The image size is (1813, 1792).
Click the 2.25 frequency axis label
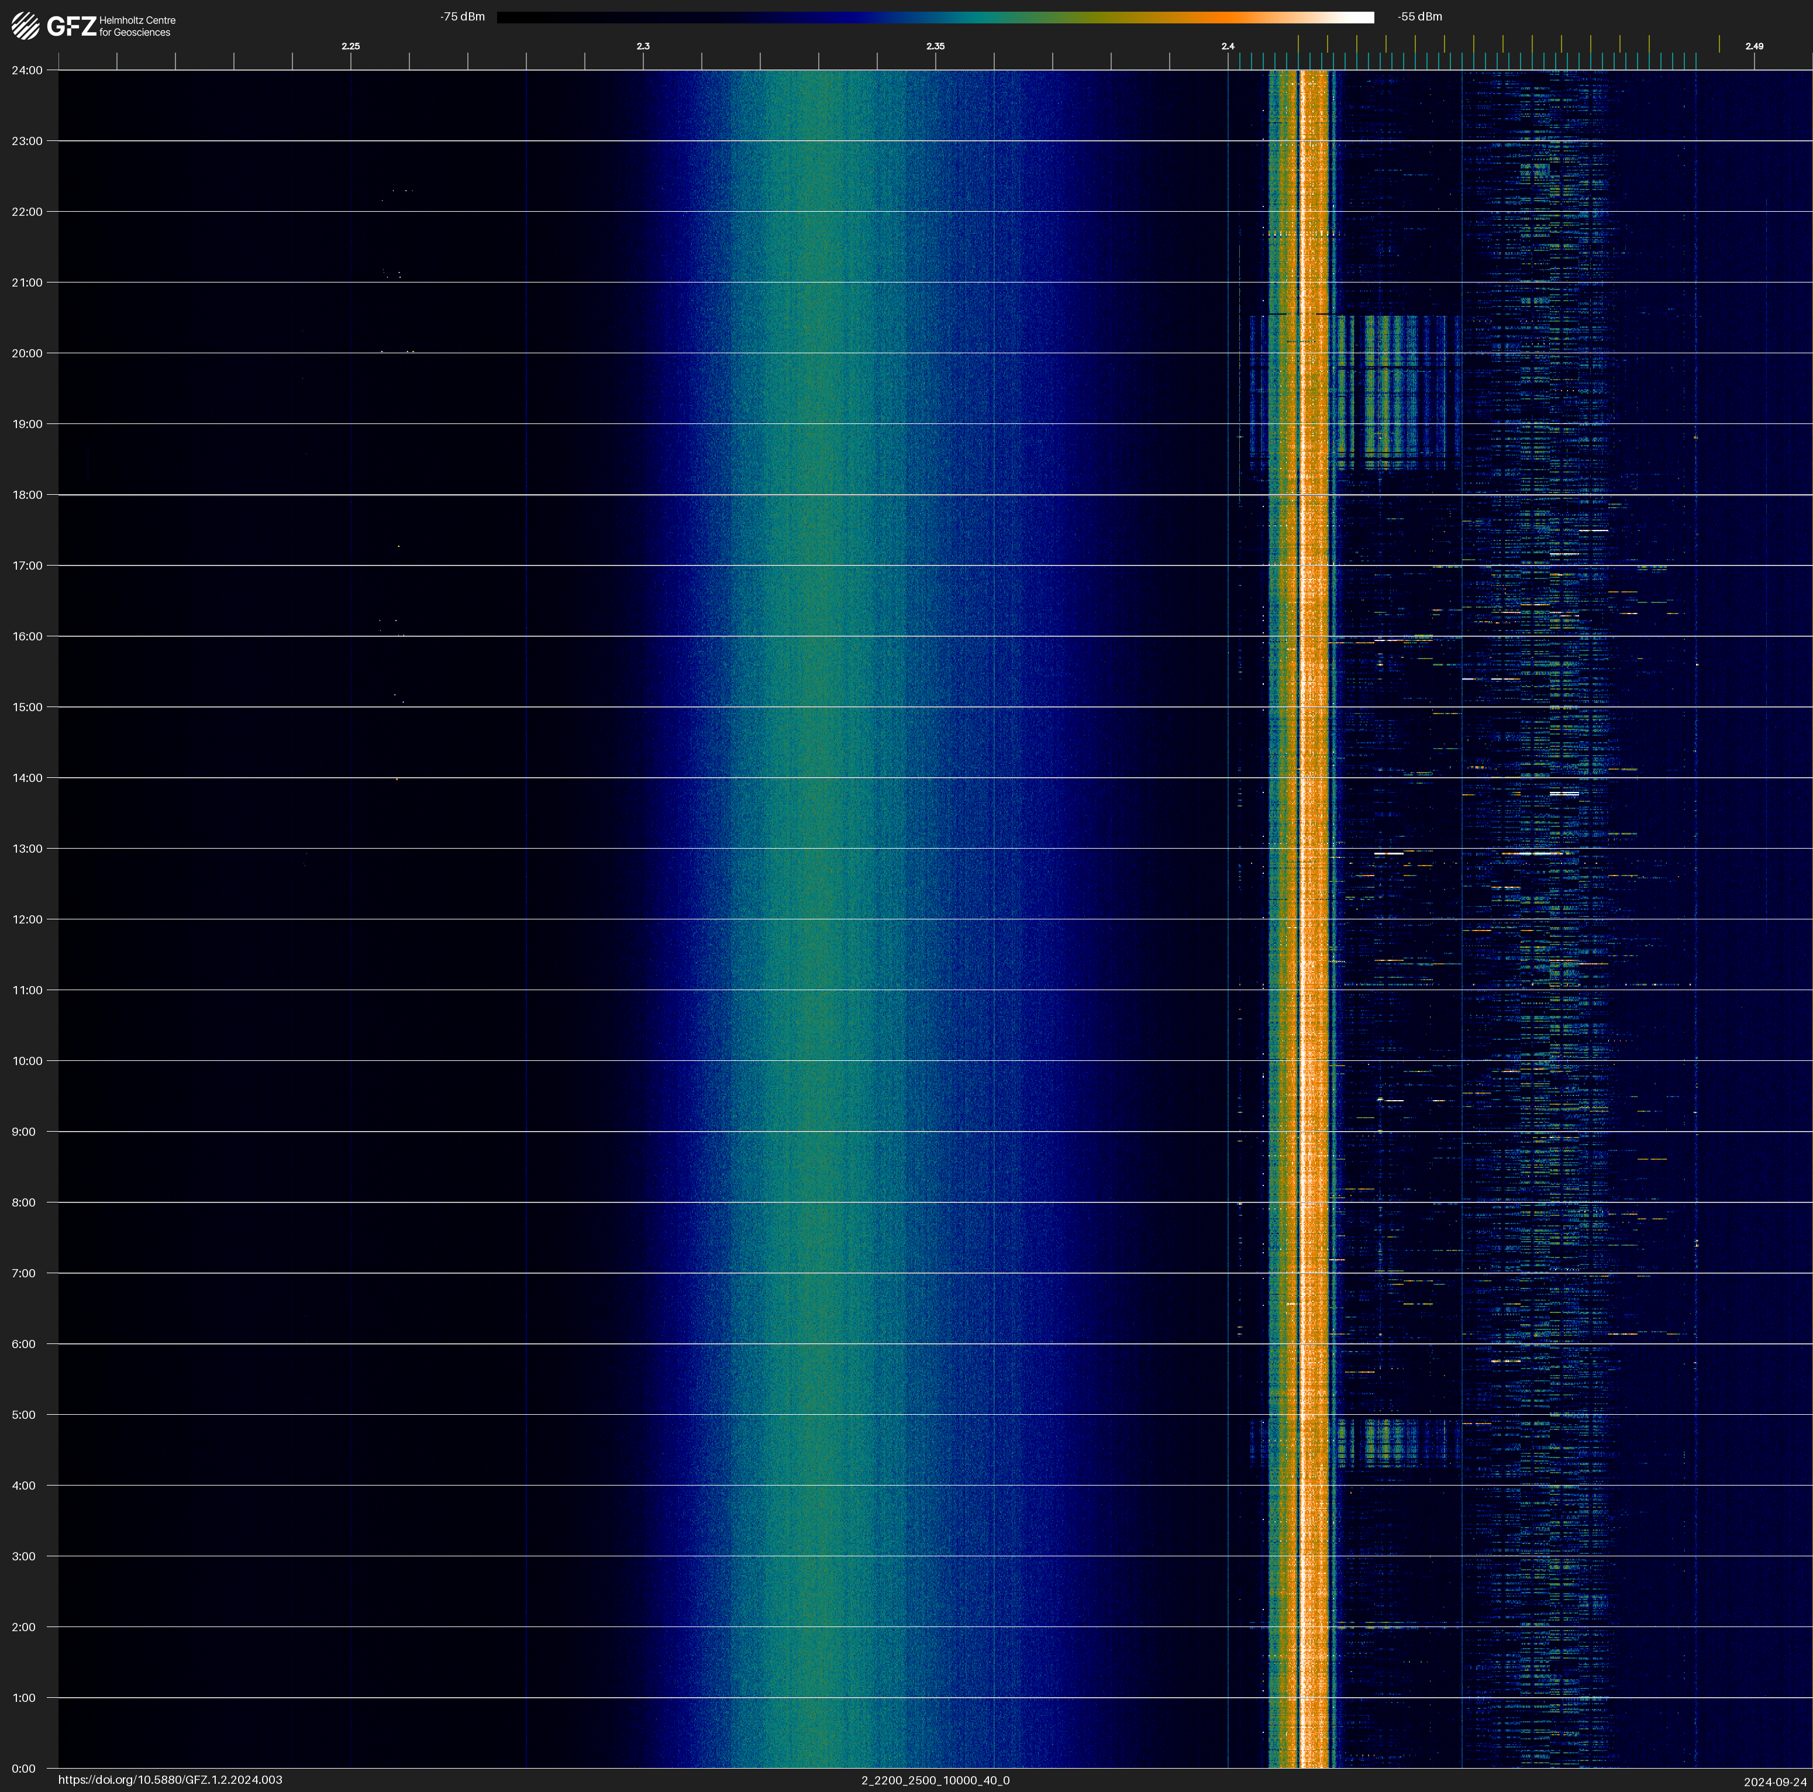point(350,46)
